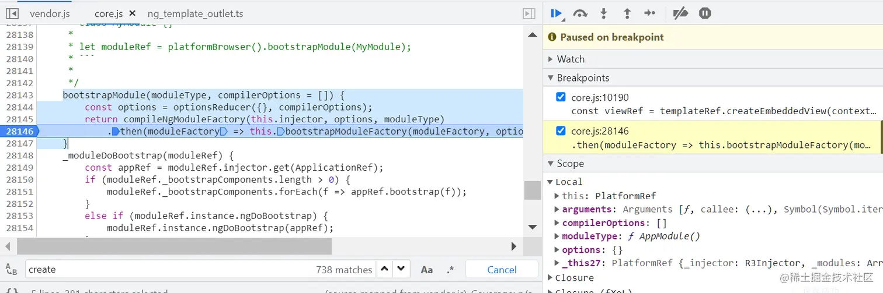Screen dimensions: 883x293
Task: Expand the 'this: PlatformRef' variable
Action: click(557, 196)
